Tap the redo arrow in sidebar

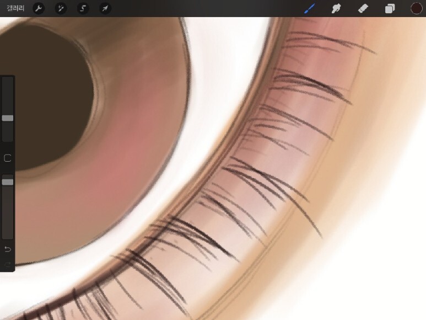click(8, 264)
